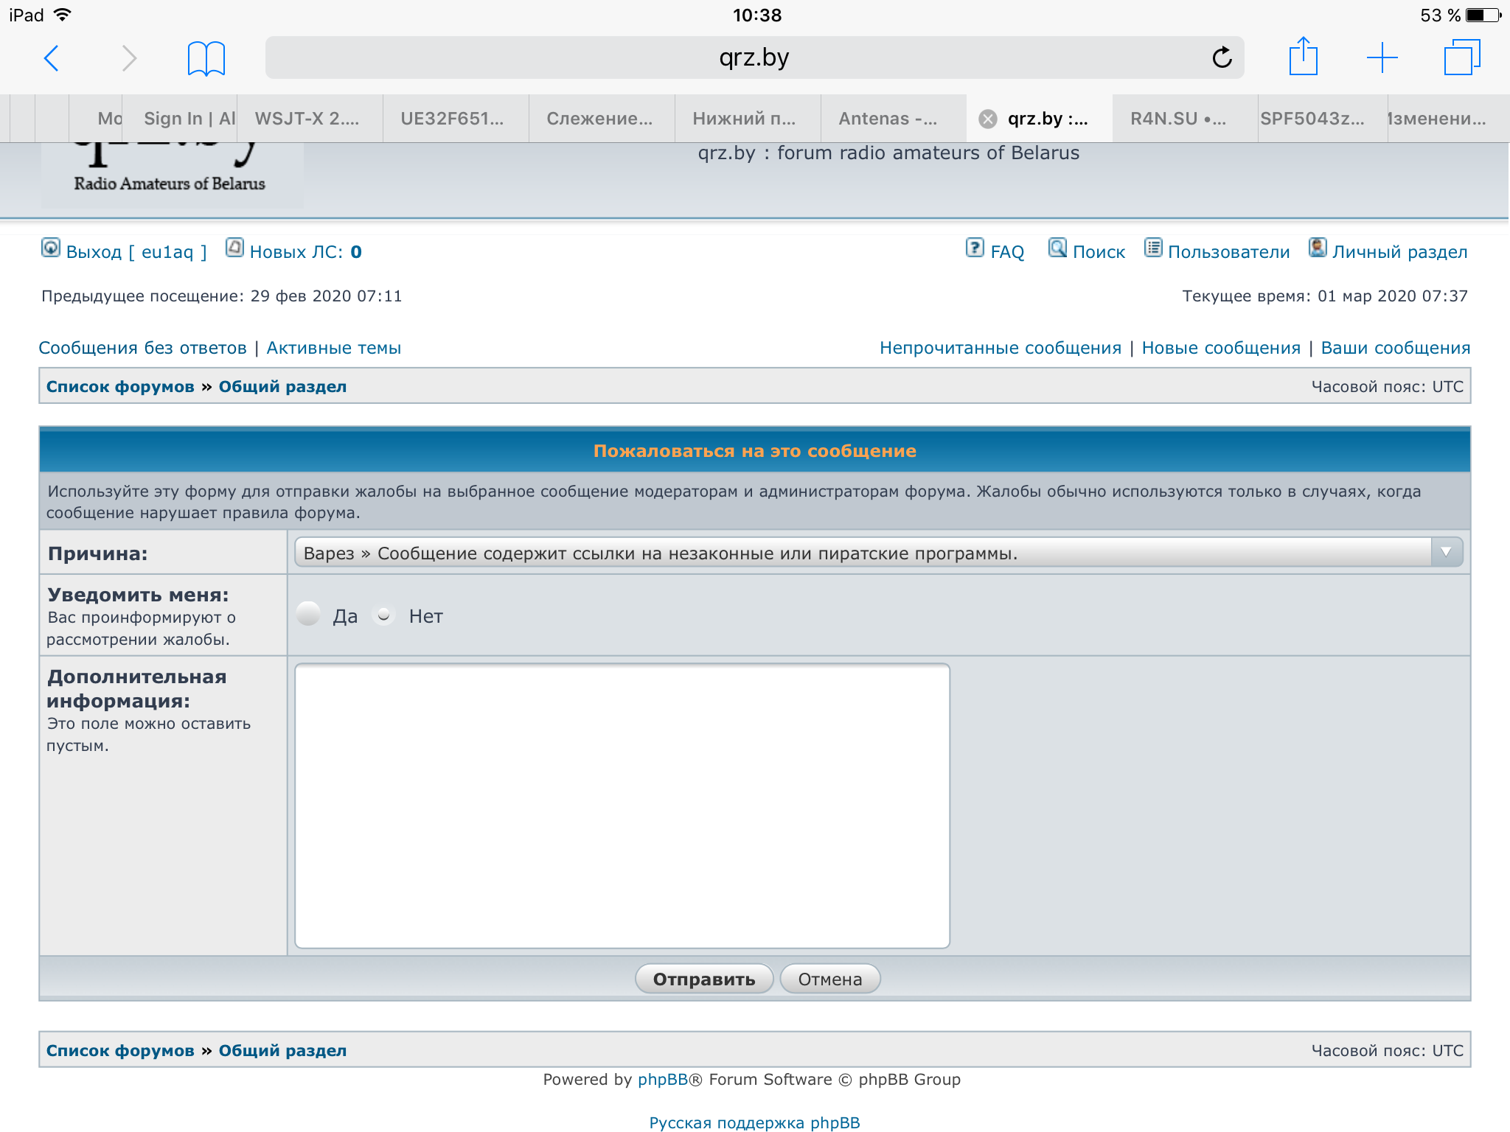The width and height of the screenshot is (1510, 1132).
Task: Click the additional information text area
Action: tap(622, 806)
